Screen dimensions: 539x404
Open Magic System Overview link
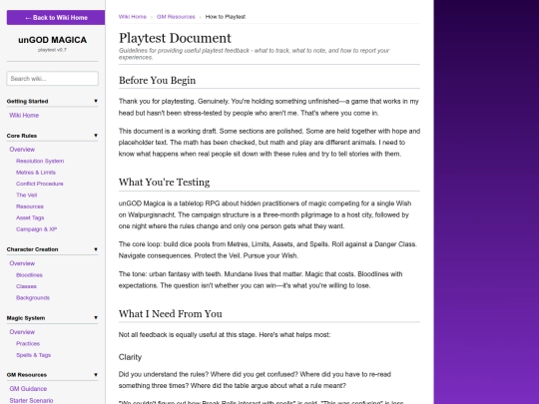click(22, 332)
